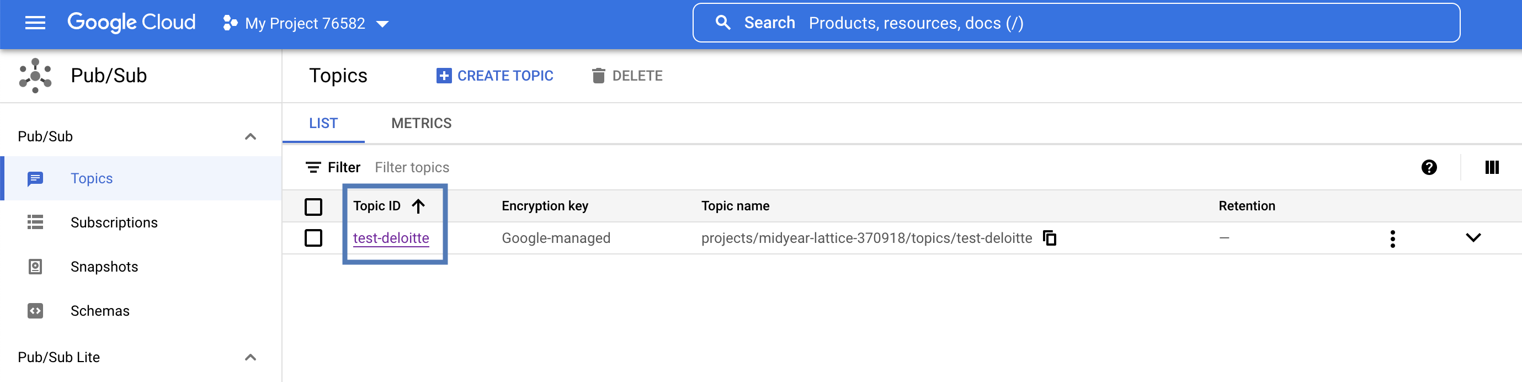Switch to the METRICS tab
Image resolution: width=1522 pixels, height=382 pixels.
point(421,123)
